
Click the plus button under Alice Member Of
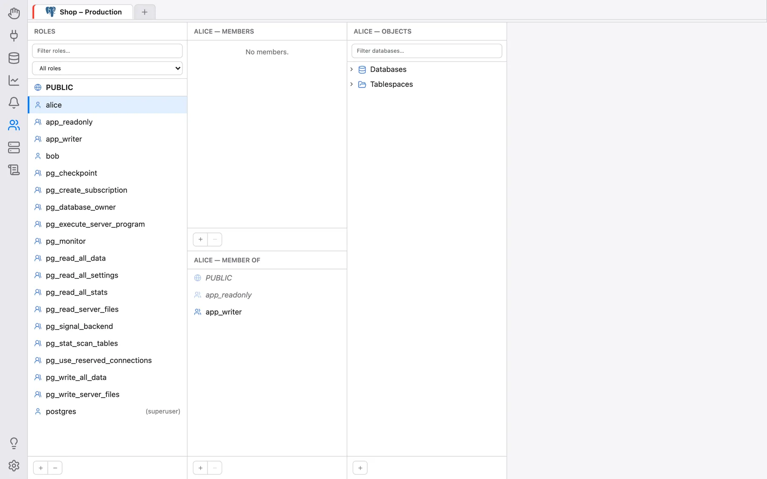click(200, 468)
